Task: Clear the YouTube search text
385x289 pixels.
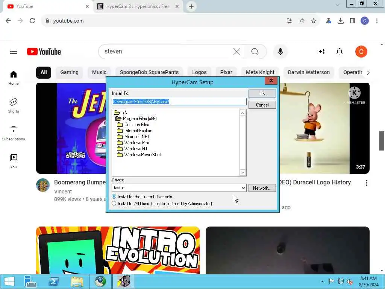Action: [237, 52]
